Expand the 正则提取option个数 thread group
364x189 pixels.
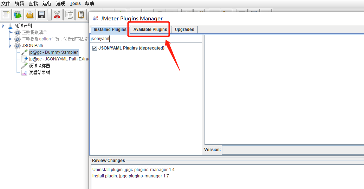tap(11, 39)
